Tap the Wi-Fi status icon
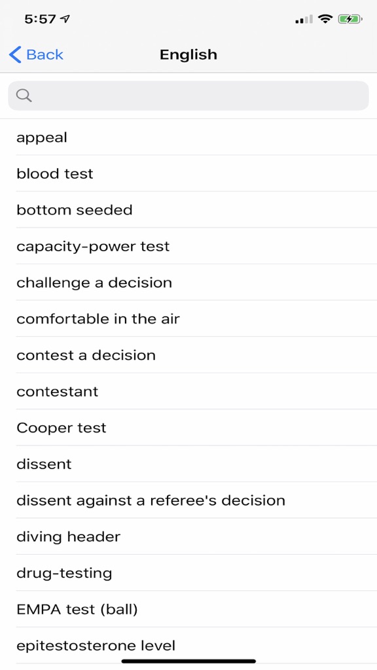Screen dimensions: 377x670 (325, 19)
